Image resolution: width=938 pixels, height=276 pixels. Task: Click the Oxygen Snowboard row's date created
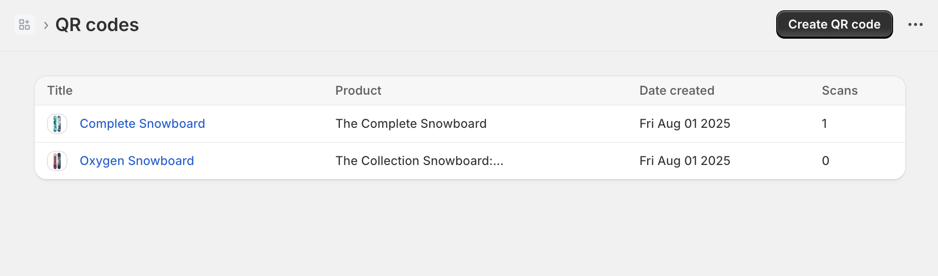684,161
